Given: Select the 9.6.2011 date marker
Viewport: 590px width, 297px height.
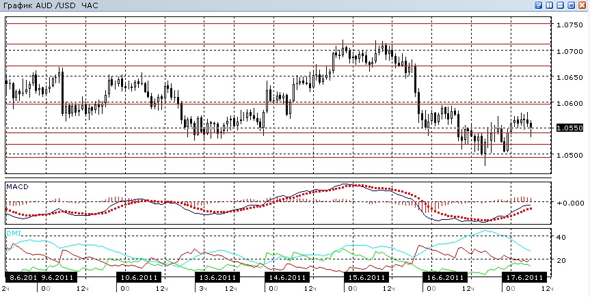Looking at the screenshot, I should pyautogui.click(x=57, y=277).
